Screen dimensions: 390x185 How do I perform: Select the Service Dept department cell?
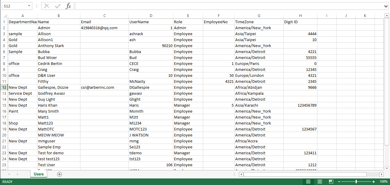[x=23, y=93]
